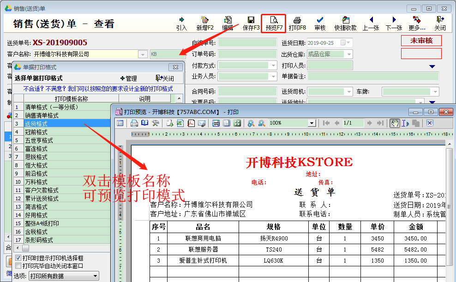
Task: Click the 订单号码 input field
Action: point(247,54)
